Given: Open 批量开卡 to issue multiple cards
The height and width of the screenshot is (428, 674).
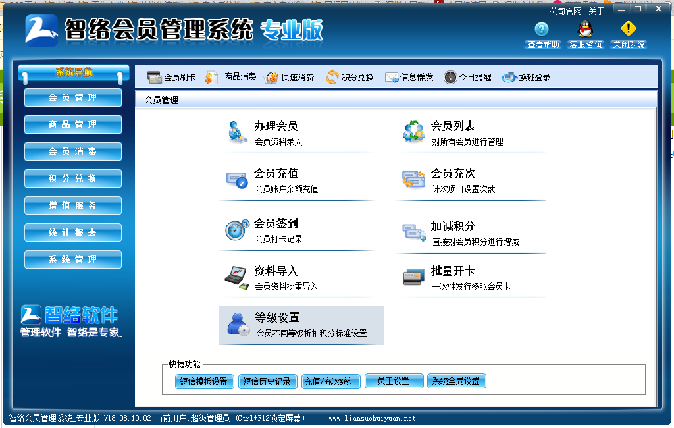Looking at the screenshot, I should point(454,273).
